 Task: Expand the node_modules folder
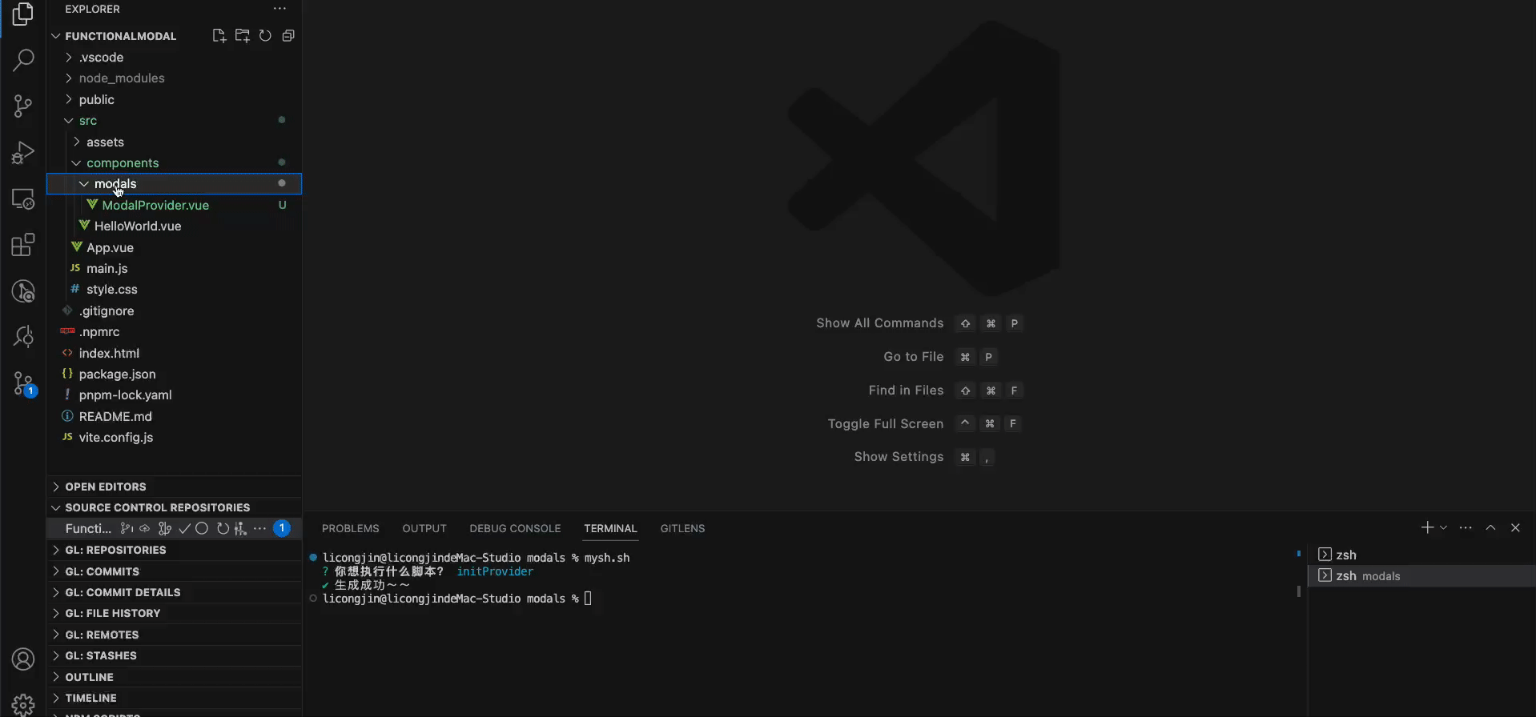coord(174,78)
